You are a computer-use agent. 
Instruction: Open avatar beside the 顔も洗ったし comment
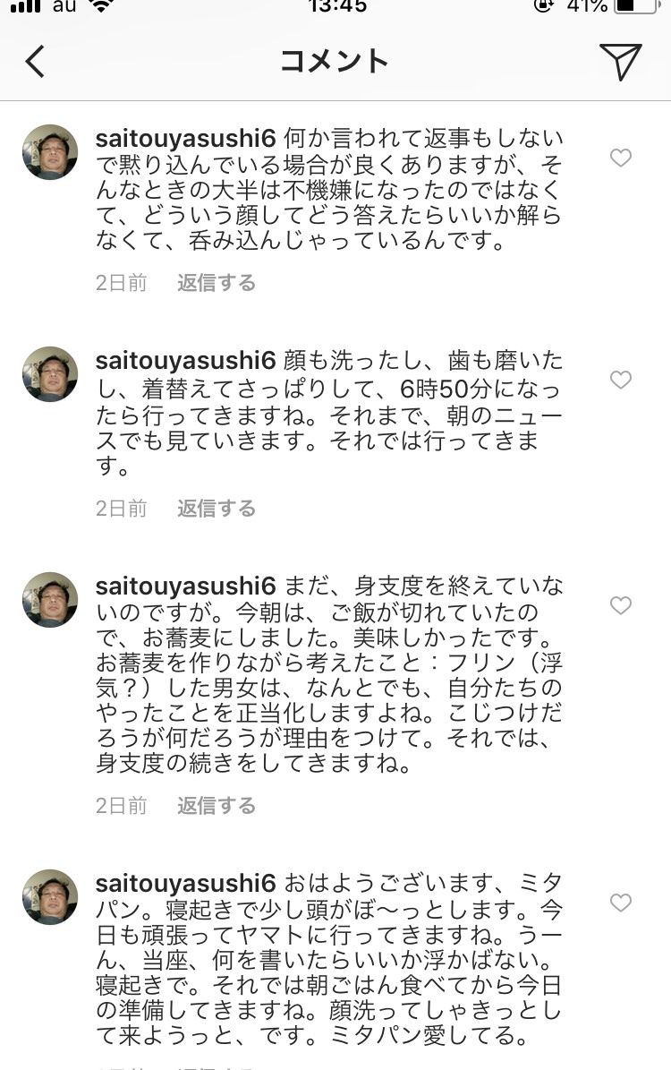click(x=50, y=374)
